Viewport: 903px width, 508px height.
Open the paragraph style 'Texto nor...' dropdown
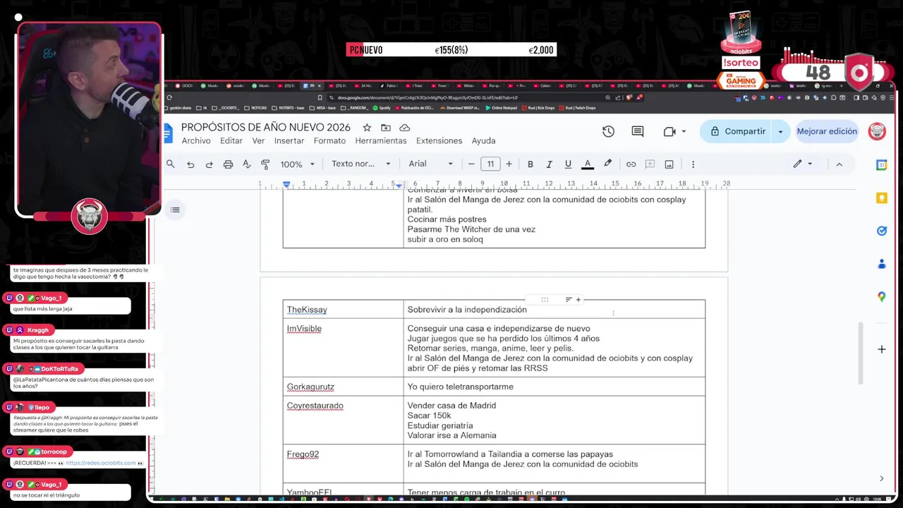tap(361, 164)
